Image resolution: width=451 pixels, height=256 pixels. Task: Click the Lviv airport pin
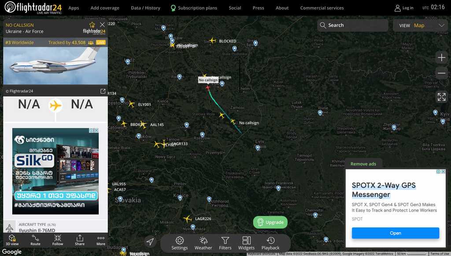(258, 148)
